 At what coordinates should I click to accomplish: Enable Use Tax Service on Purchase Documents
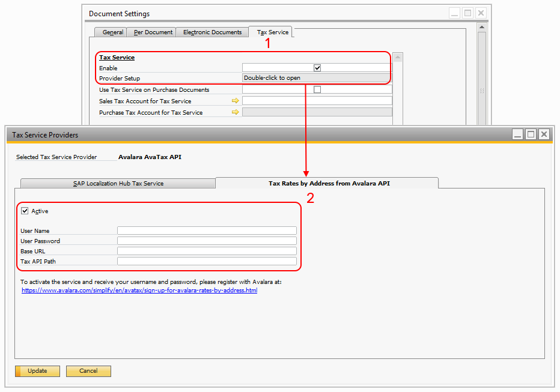tap(317, 89)
